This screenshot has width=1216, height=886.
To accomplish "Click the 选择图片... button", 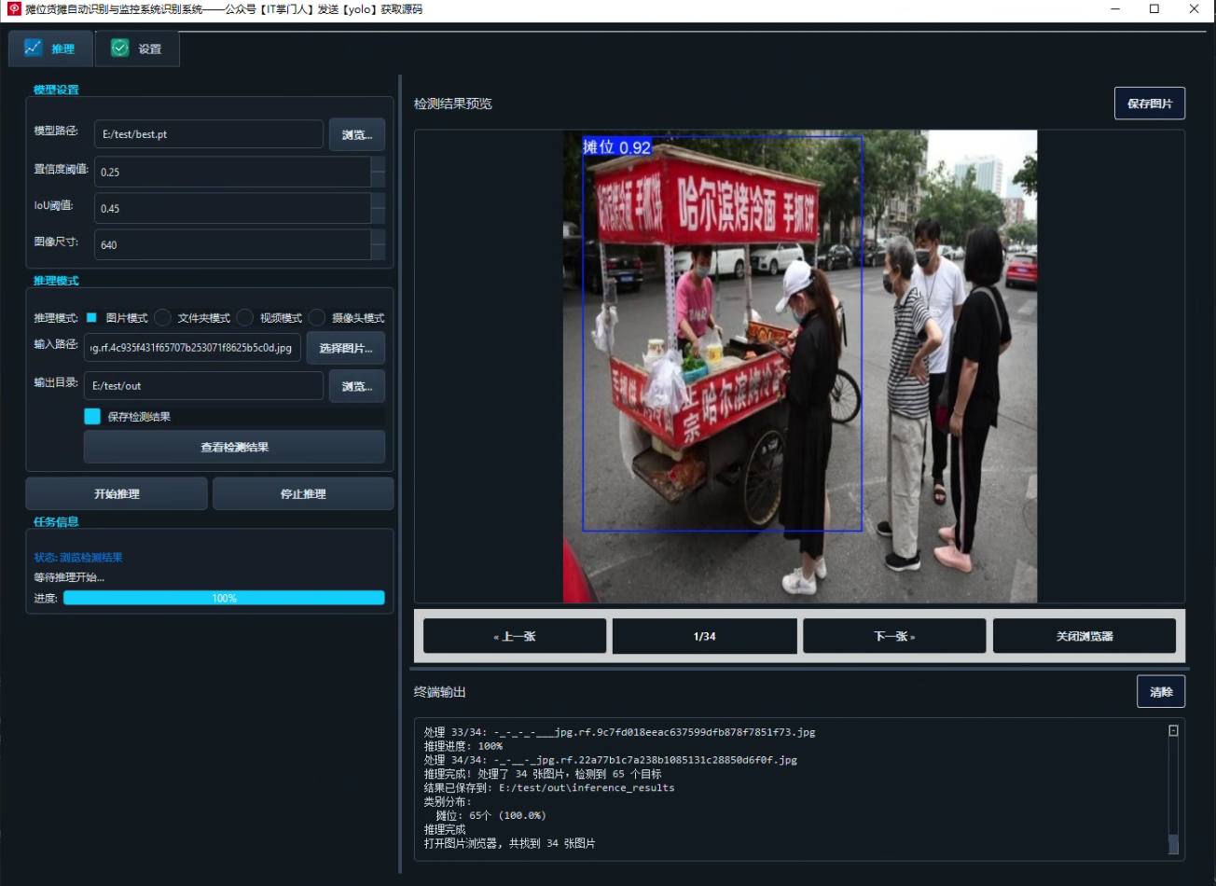I will [x=346, y=348].
